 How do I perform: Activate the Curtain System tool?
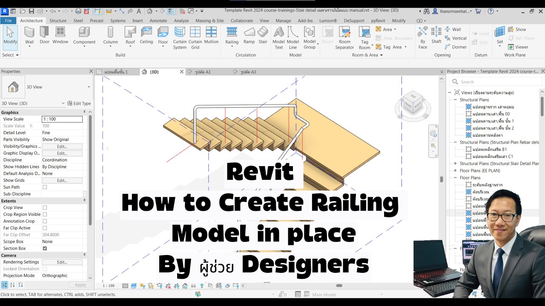click(180, 38)
